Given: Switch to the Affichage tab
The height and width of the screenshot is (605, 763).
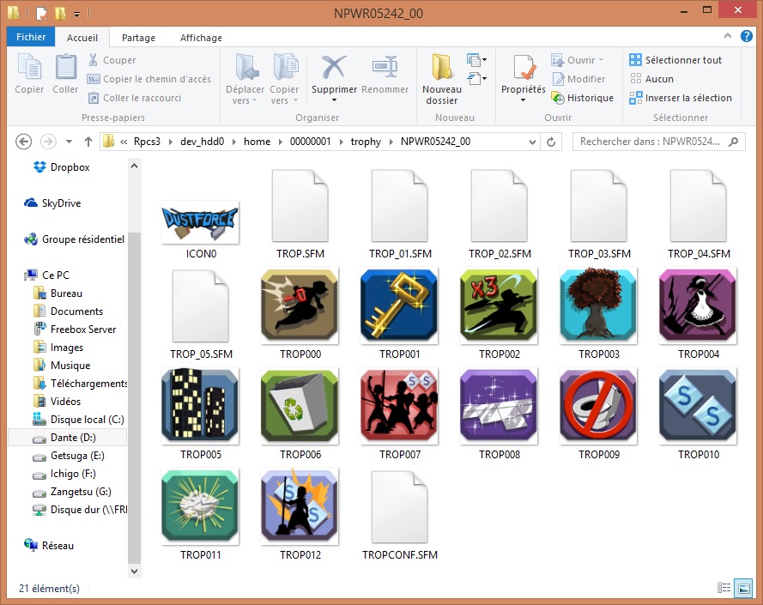Looking at the screenshot, I should coord(201,38).
